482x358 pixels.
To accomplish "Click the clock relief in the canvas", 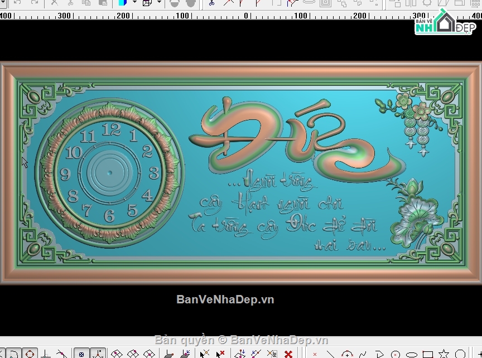I will [110, 173].
